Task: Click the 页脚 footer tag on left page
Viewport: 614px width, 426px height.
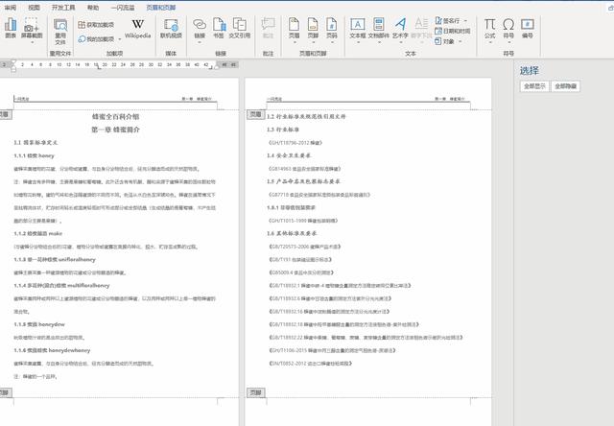Action: (5, 392)
